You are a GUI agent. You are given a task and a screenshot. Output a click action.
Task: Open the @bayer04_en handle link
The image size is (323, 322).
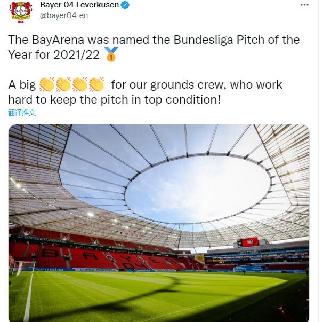pos(64,15)
